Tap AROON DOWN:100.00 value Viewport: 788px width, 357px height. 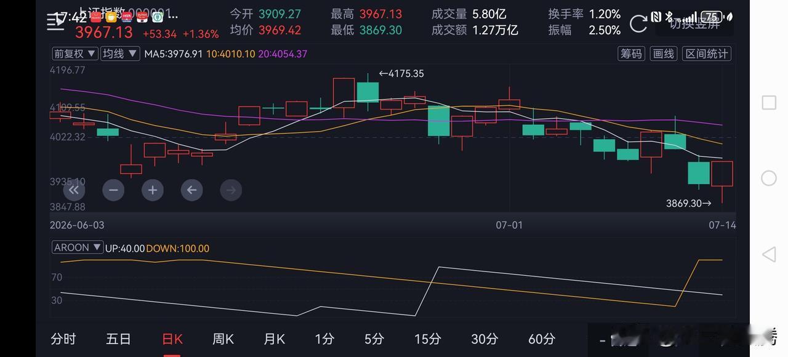coord(178,249)
